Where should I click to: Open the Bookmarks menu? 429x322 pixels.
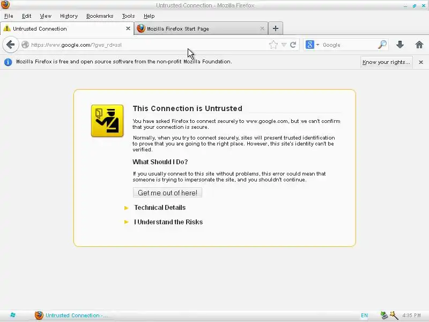point(100,16)
